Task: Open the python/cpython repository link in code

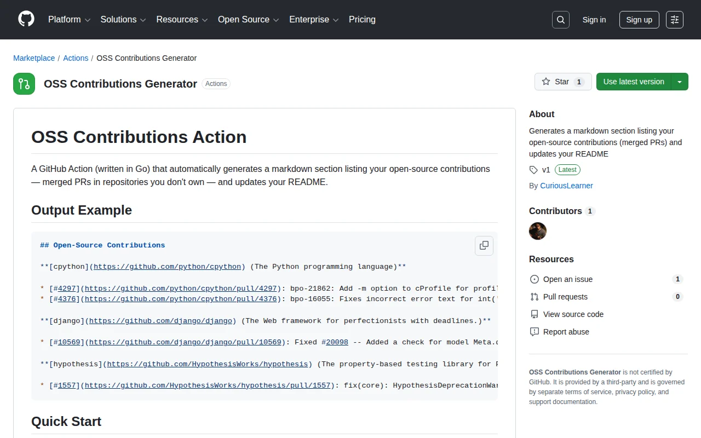Action: pyautogui.click(x=167, y=267)
